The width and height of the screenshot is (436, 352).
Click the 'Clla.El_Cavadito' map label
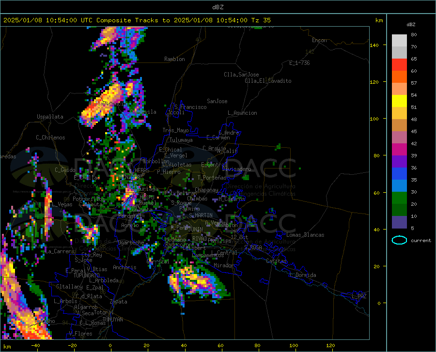[268, 81]
